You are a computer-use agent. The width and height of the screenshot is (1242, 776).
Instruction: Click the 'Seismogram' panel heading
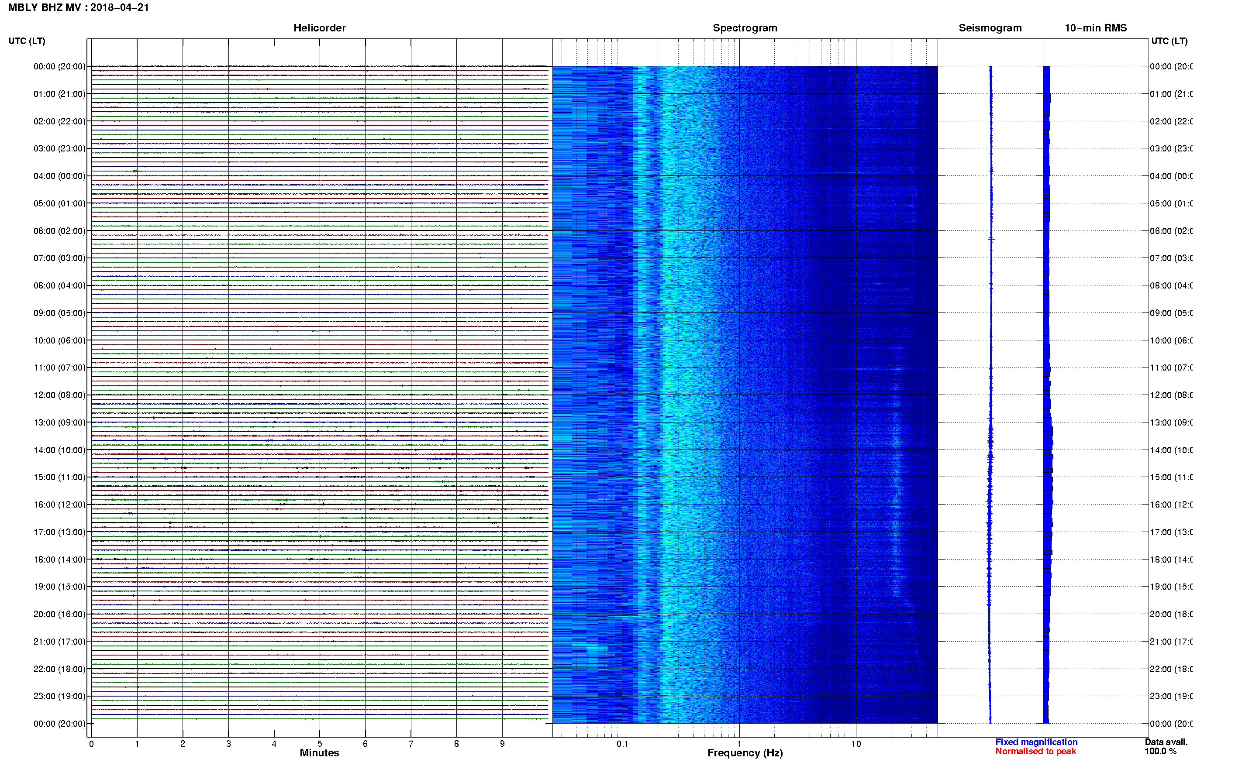point(990,28)
